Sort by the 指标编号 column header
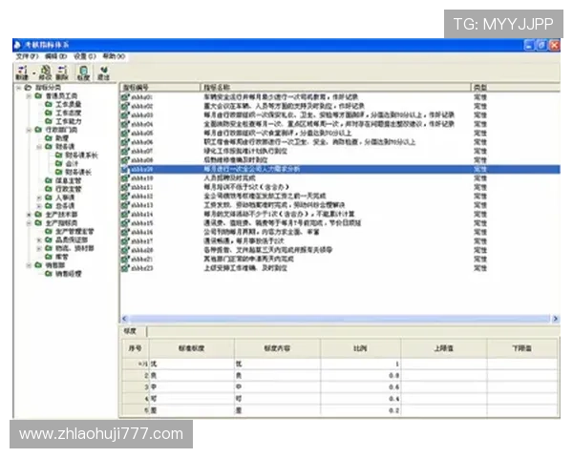This screenshot has width=573, height=458. click(159, 87)
